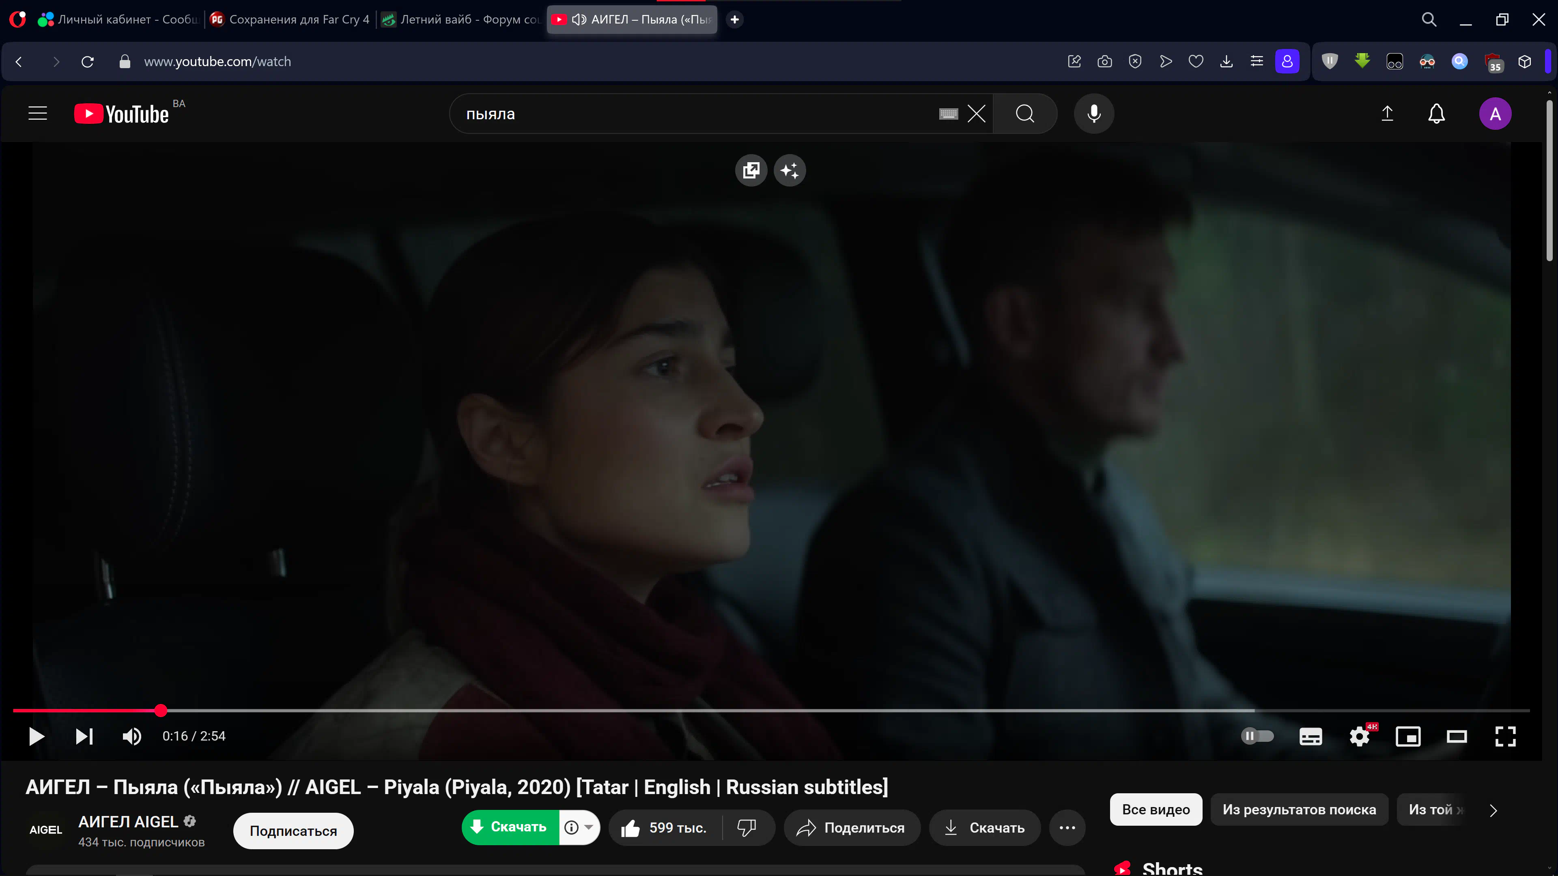Dislike the video with thumbs down
This screenshot has width=1558, height=876.
747,828
